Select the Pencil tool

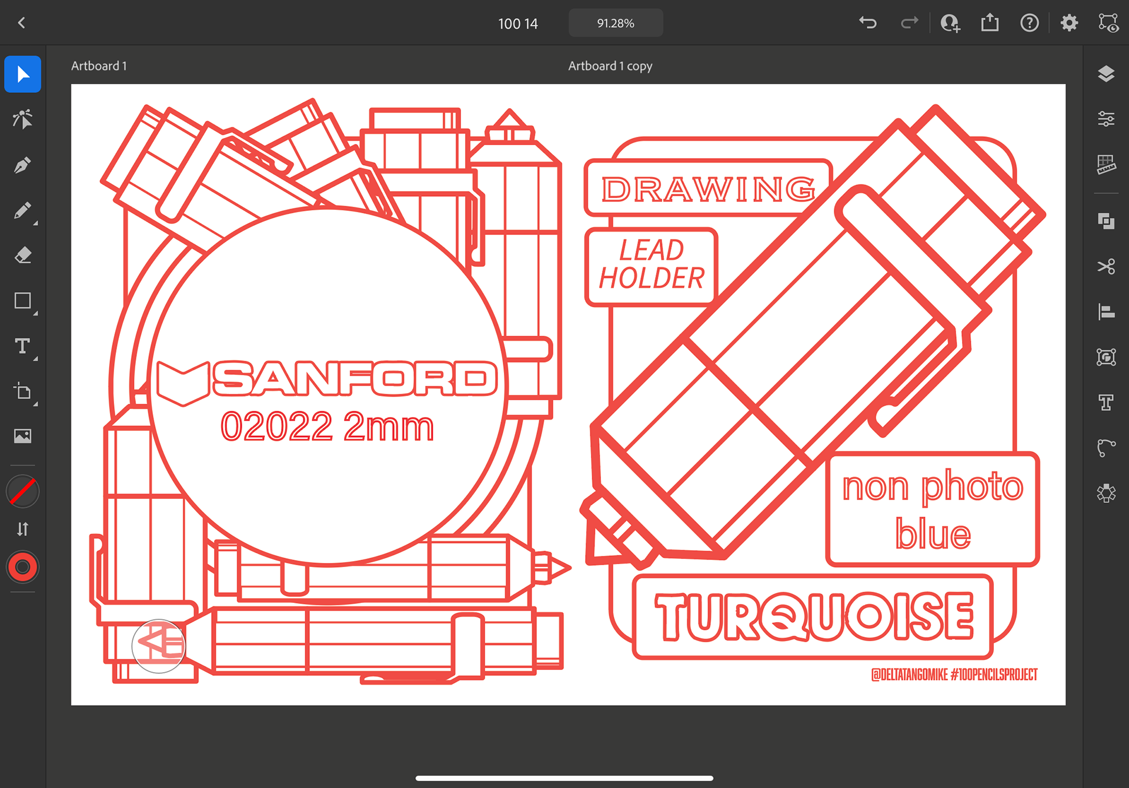[22, 210]
